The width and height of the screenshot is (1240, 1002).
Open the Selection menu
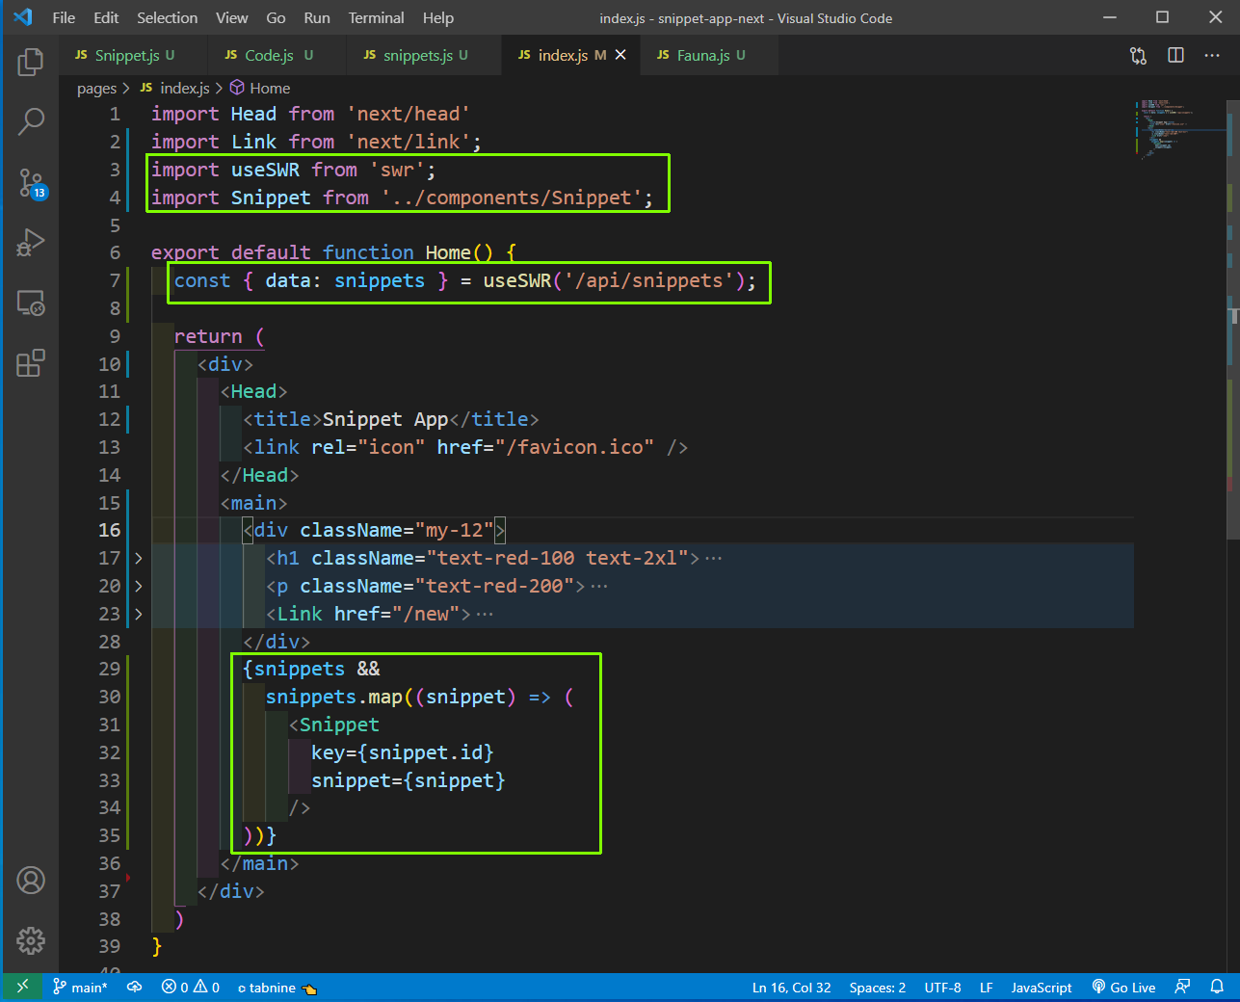coord(167,17)
